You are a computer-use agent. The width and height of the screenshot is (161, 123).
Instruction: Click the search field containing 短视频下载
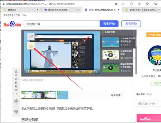tap(62, 24)
